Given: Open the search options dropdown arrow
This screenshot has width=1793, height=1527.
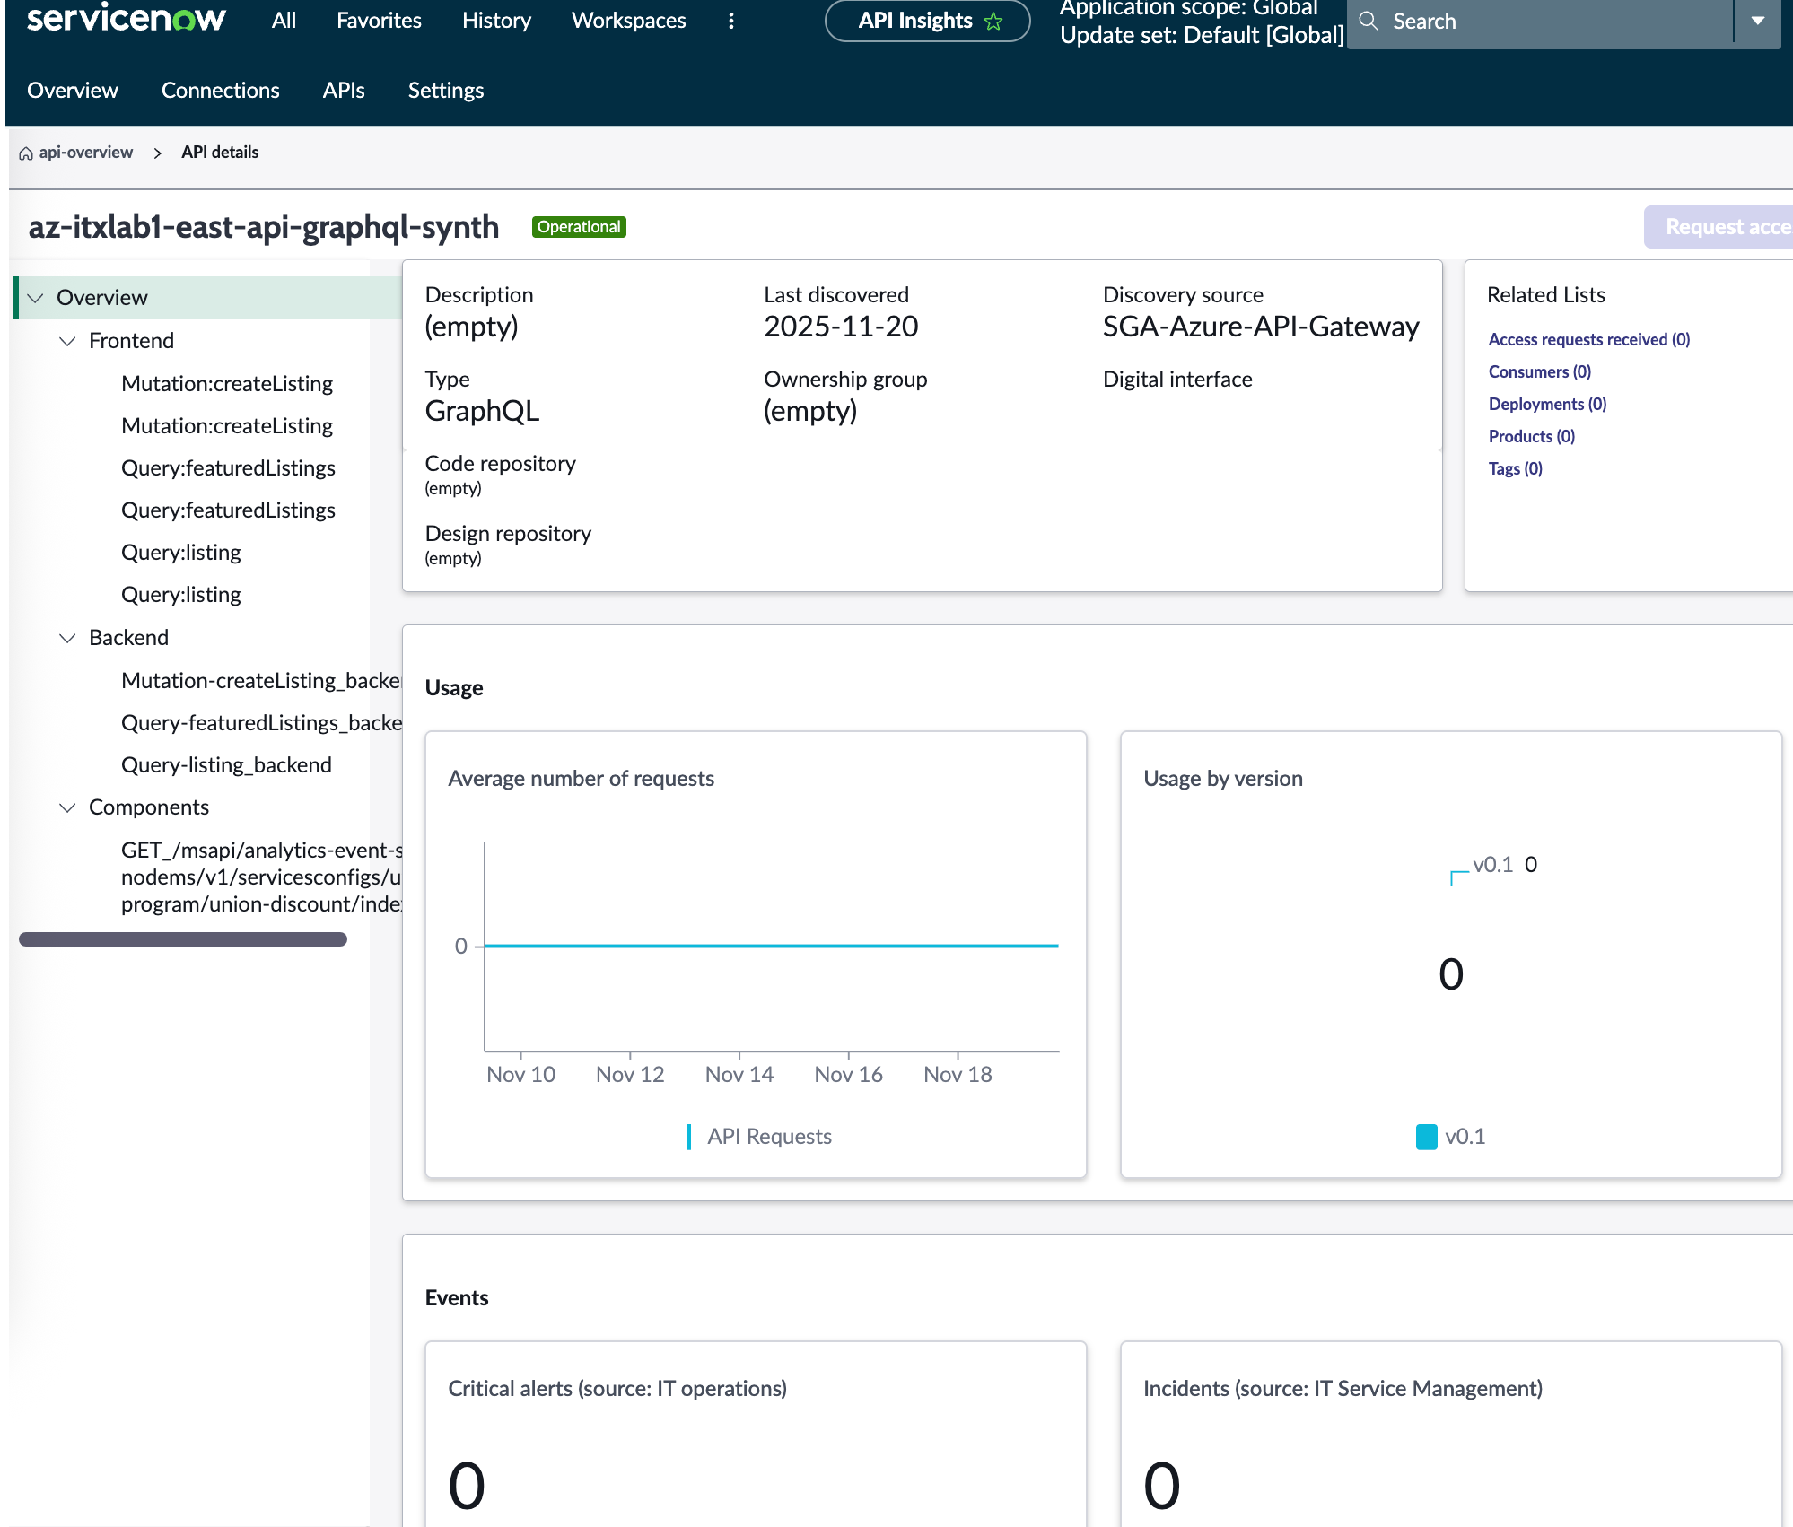Looking at the screenshot, I should coord(1758,21).
